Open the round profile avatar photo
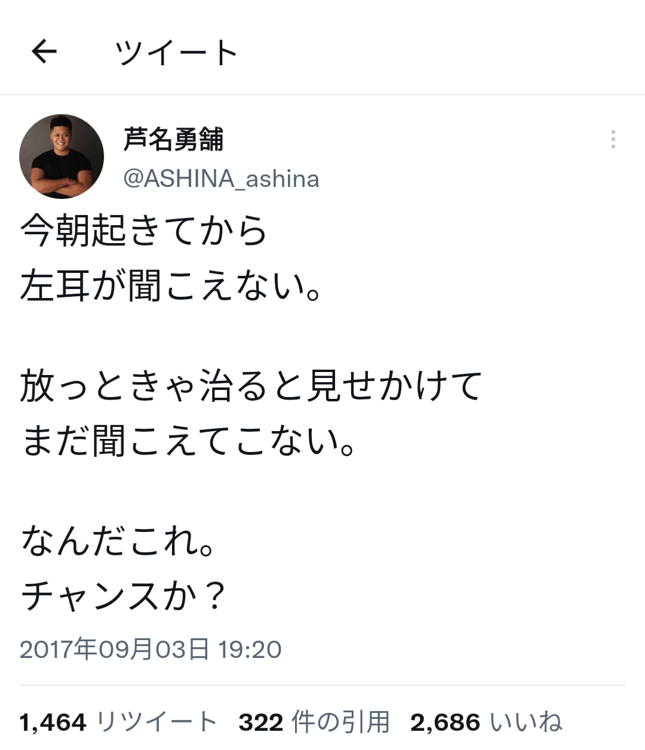Image resolution: width=645 pixels, height=750 pixels. pyautogui.click(x=62, y=156)
